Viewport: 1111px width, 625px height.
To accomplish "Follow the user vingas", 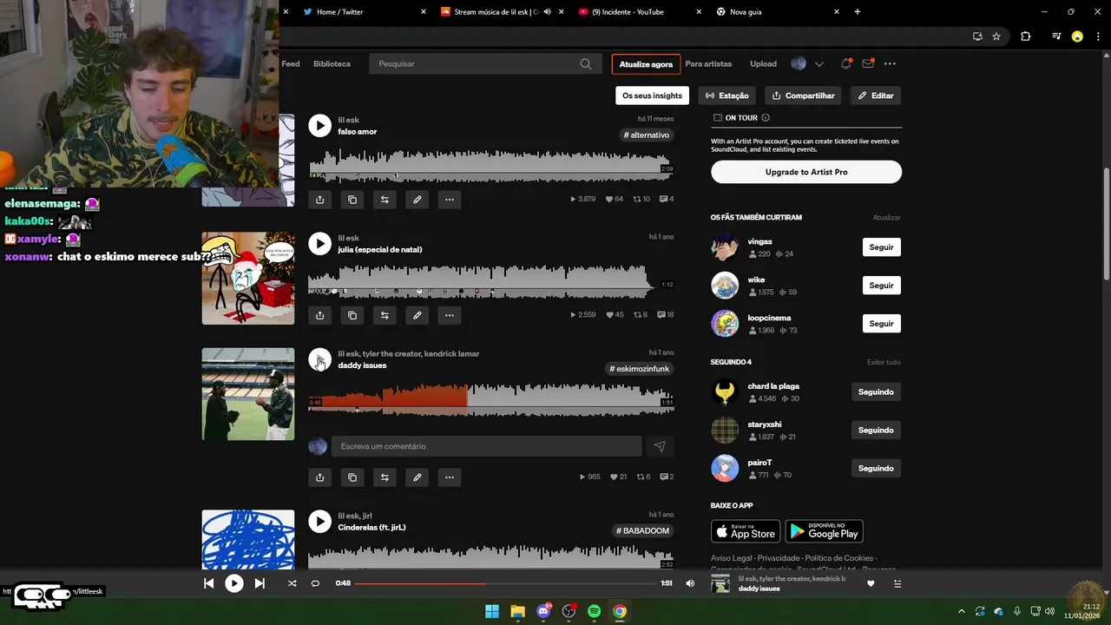I will pos(881,247).
